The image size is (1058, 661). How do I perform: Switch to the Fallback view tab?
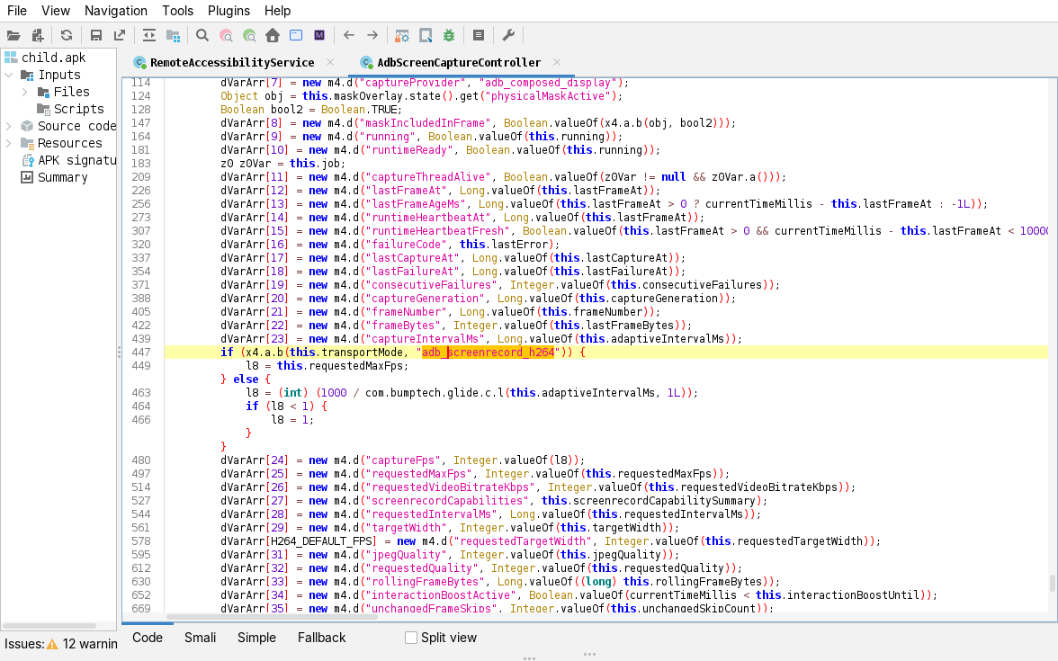click(x=322, y=638)
